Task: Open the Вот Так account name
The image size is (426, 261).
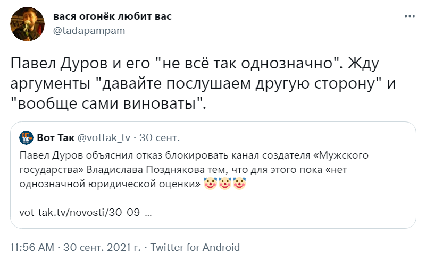Action: 56,138
